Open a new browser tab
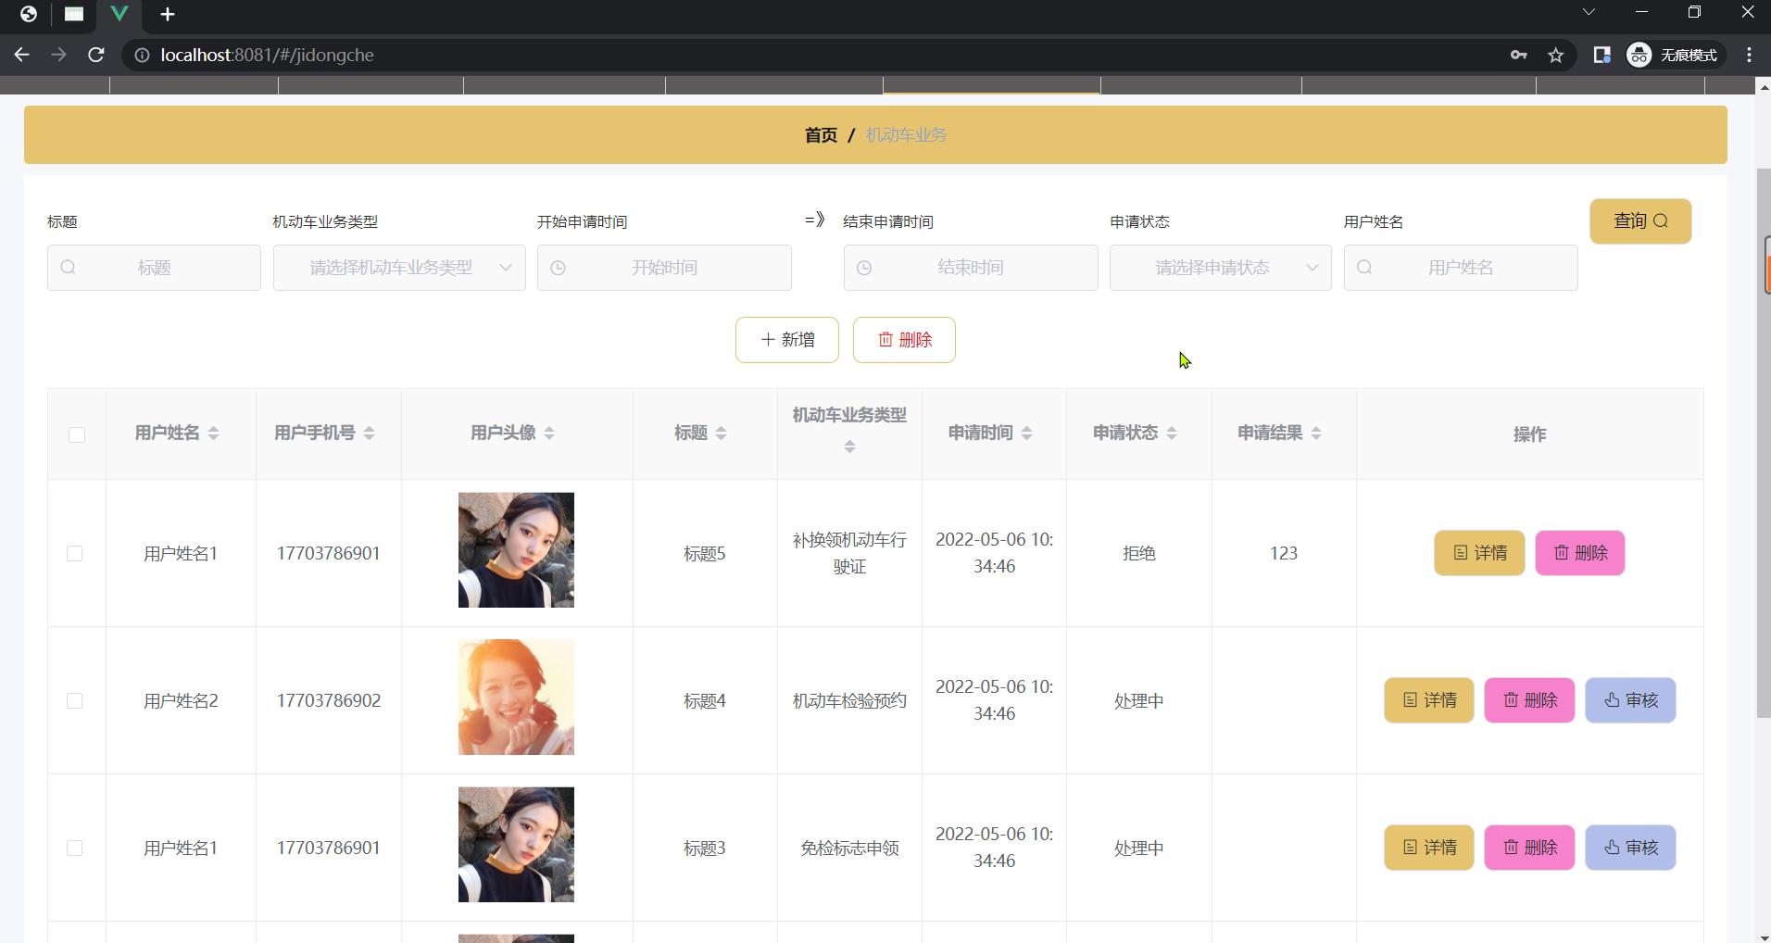This screenshot has width=1771, height=943. pyautogui.click(x=168, y=14)
